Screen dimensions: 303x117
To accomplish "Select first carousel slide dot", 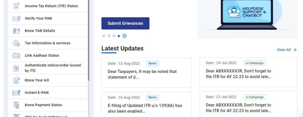I will pyautogui.click(x=104, y=36).
